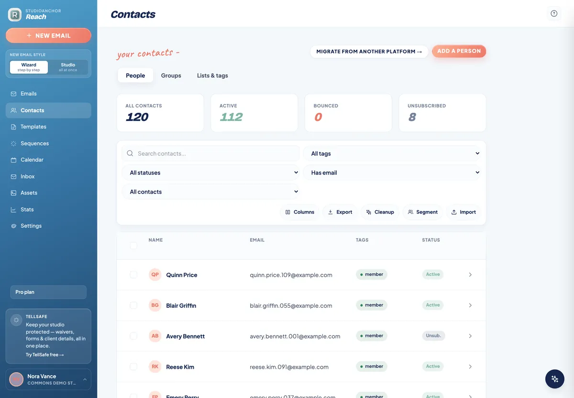Screen dimensions: 574x398
Task: Click the Unsubscribed 8 stat card
Action: click(x=442, y=113)
